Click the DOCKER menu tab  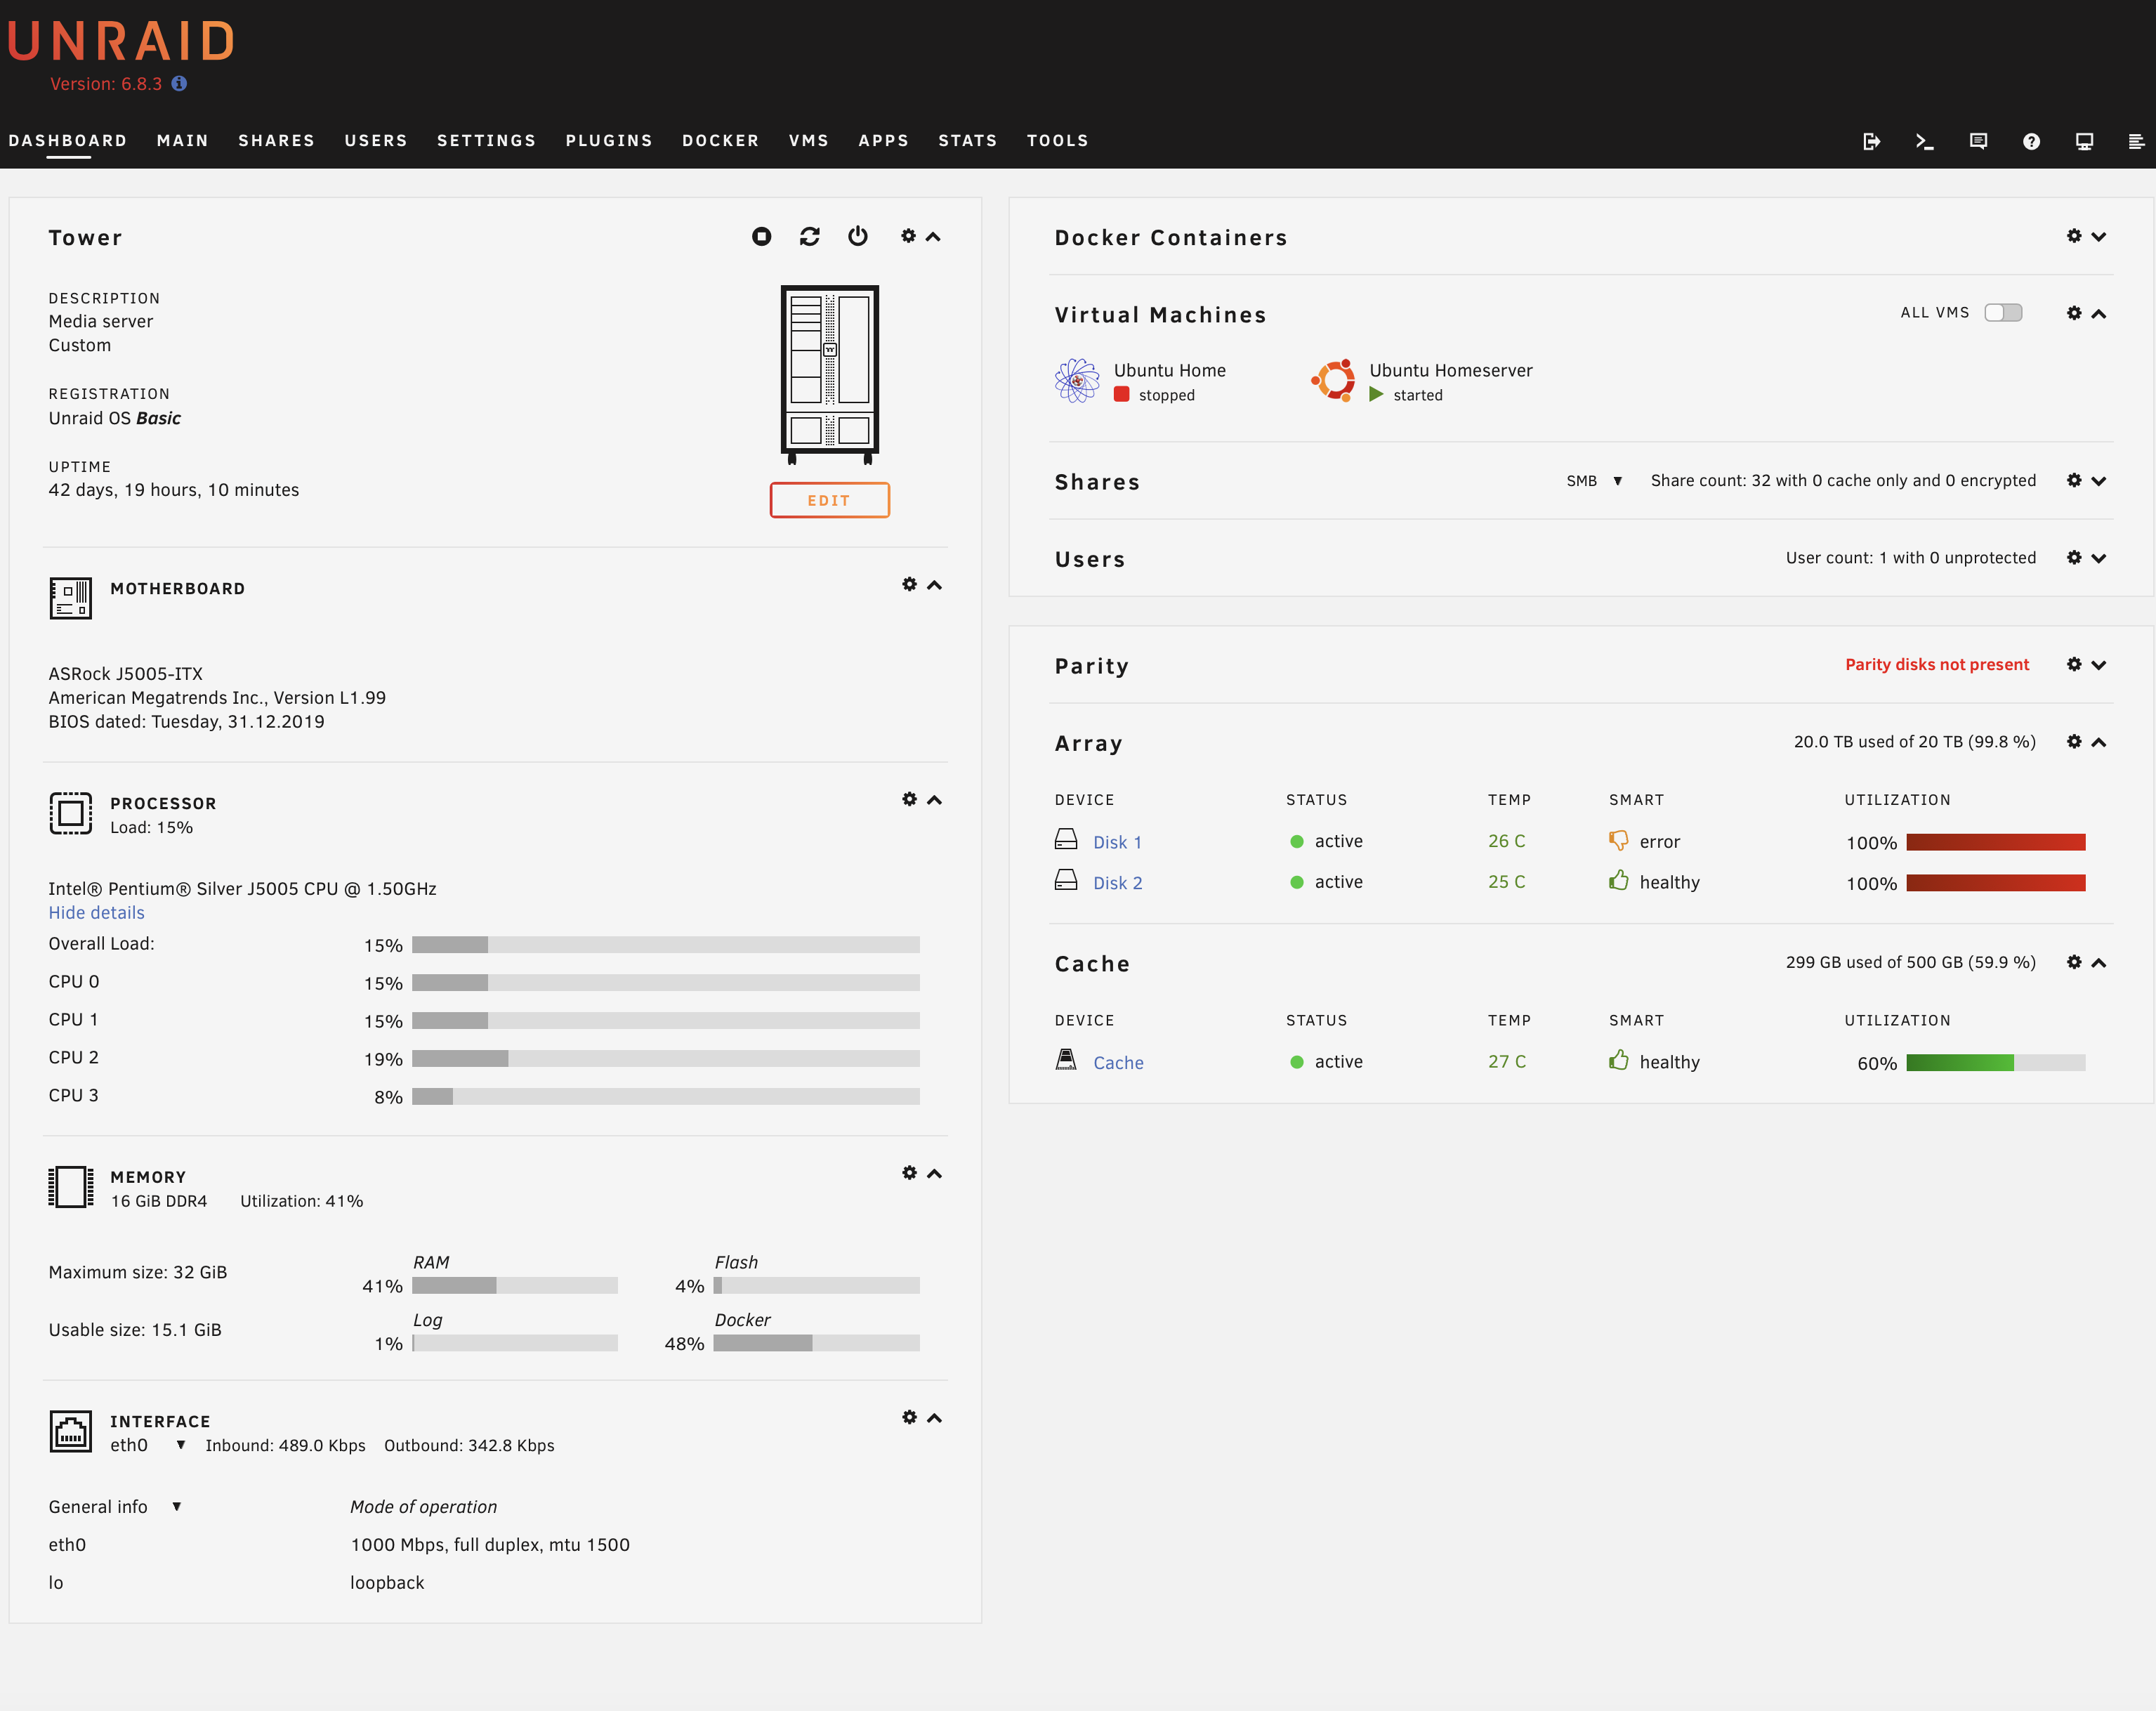click(x=719, y=140)
